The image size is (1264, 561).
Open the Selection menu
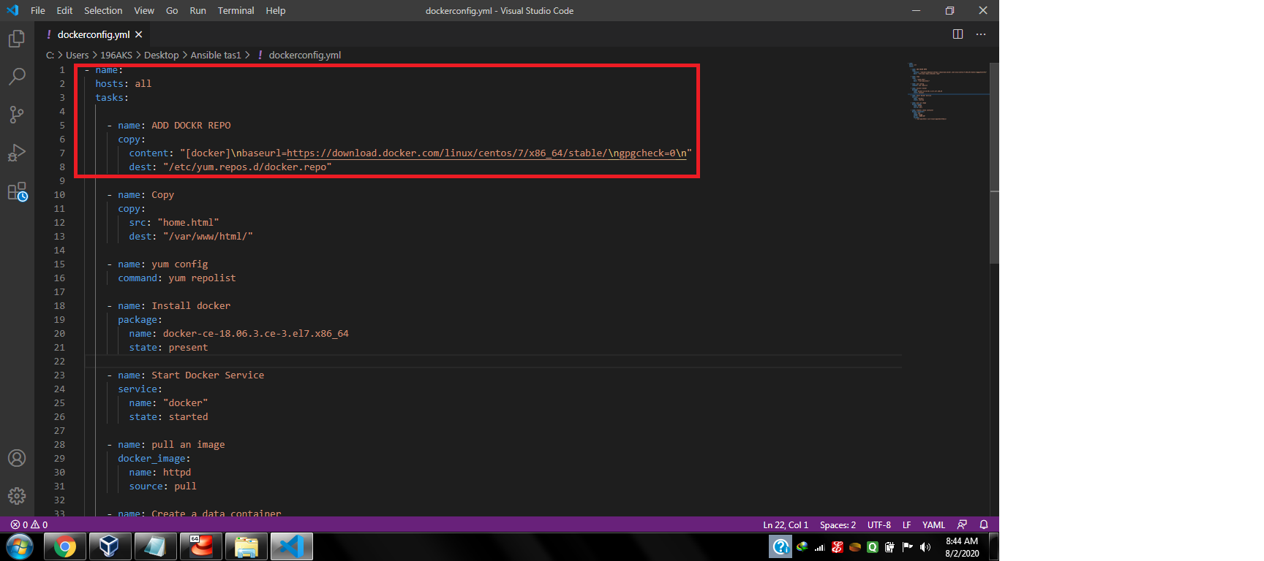click(103, 10)
